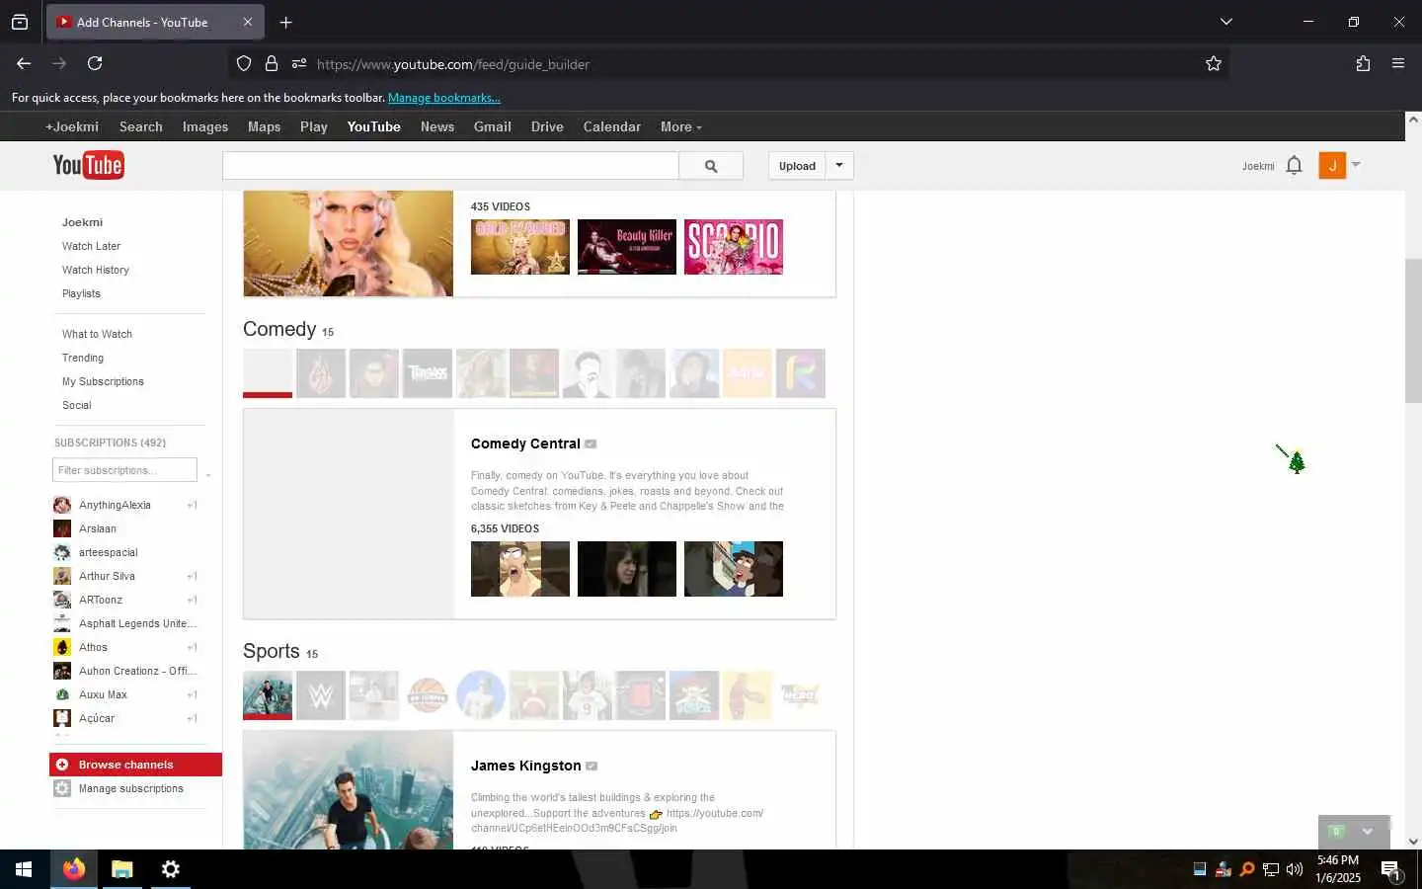Screen dimensions: 1422x889
Task: Open Drive in Google bar
Action: (547, 126)
